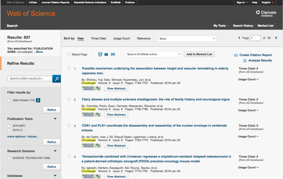This screenshot has height=179, width=283.
Task: Open the Marked List
Action: click(x=266, y=26)
